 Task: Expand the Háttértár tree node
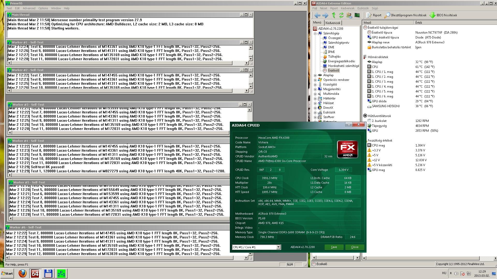(315, 98)
